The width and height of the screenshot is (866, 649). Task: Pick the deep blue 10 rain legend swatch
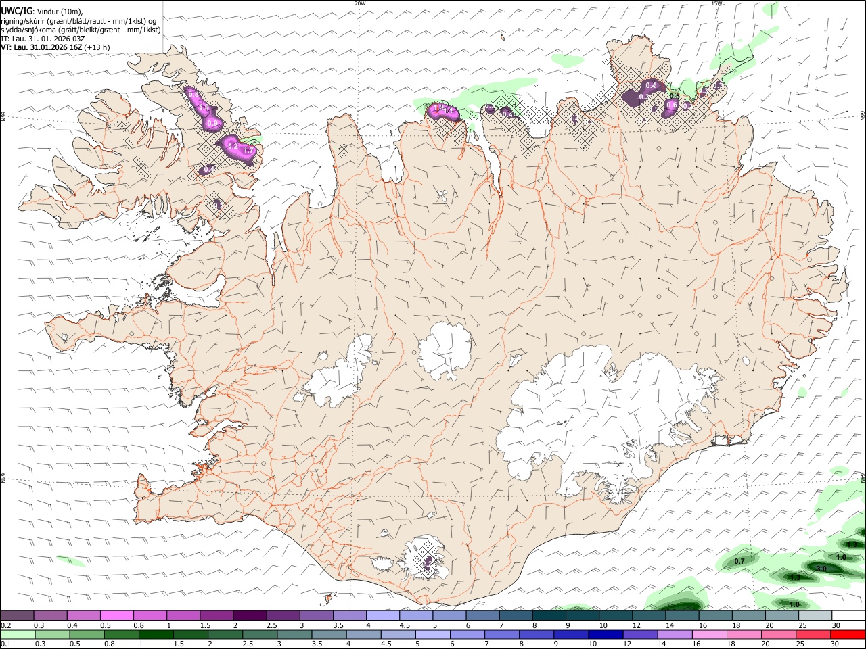click(606, 635)
